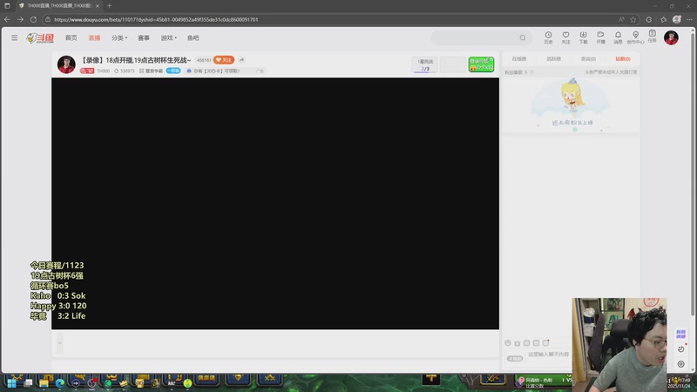Switch to the 活跃榜 tab
Image resolution: width=697 pixels, height=392 pixels.
coord(553,58)
